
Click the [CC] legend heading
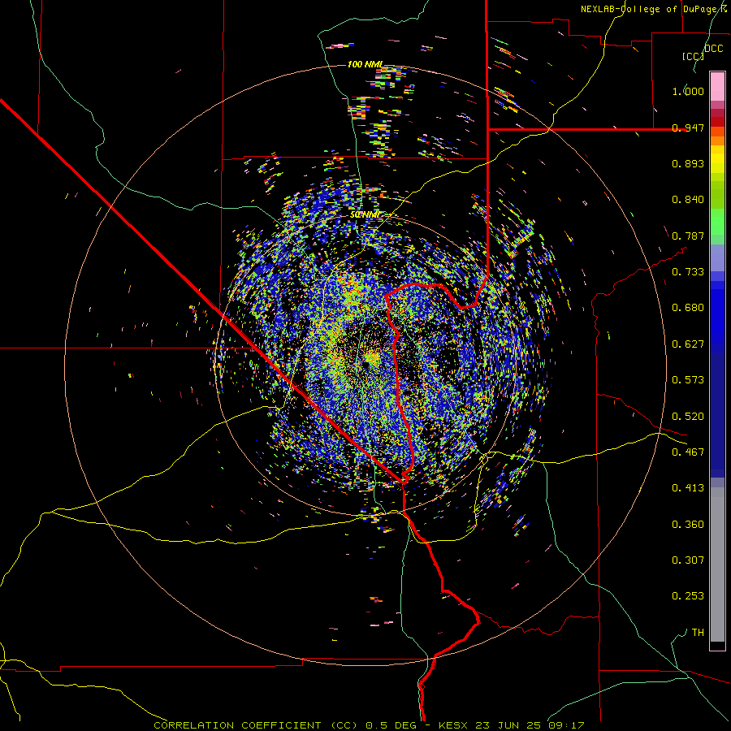click(x=693, y=56)
